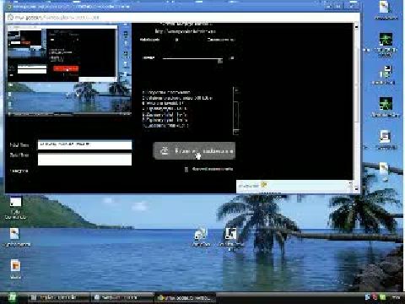The height and width of the screenshot is (304, 405).
Task: Open the topmost green star desktop icon
Action: tap(386, 40)
